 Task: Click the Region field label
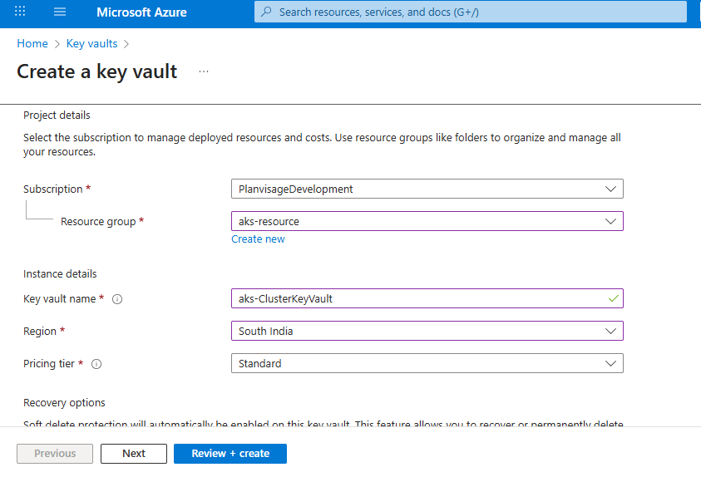40,332
